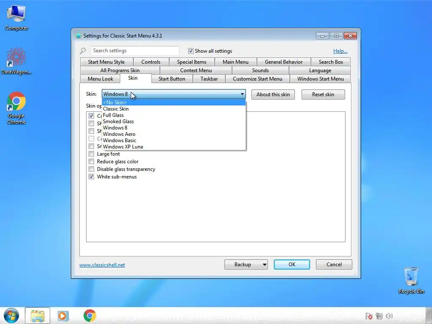
Task: Choose Classic Skin from the list
Action: pos(173,108)
